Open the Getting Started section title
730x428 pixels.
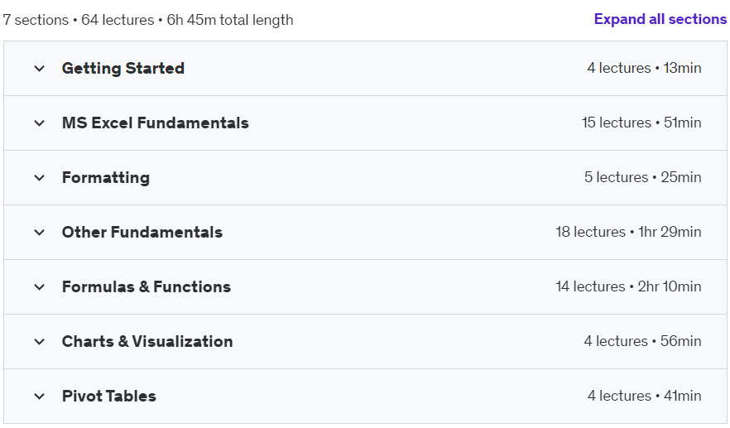coord(123,69)
